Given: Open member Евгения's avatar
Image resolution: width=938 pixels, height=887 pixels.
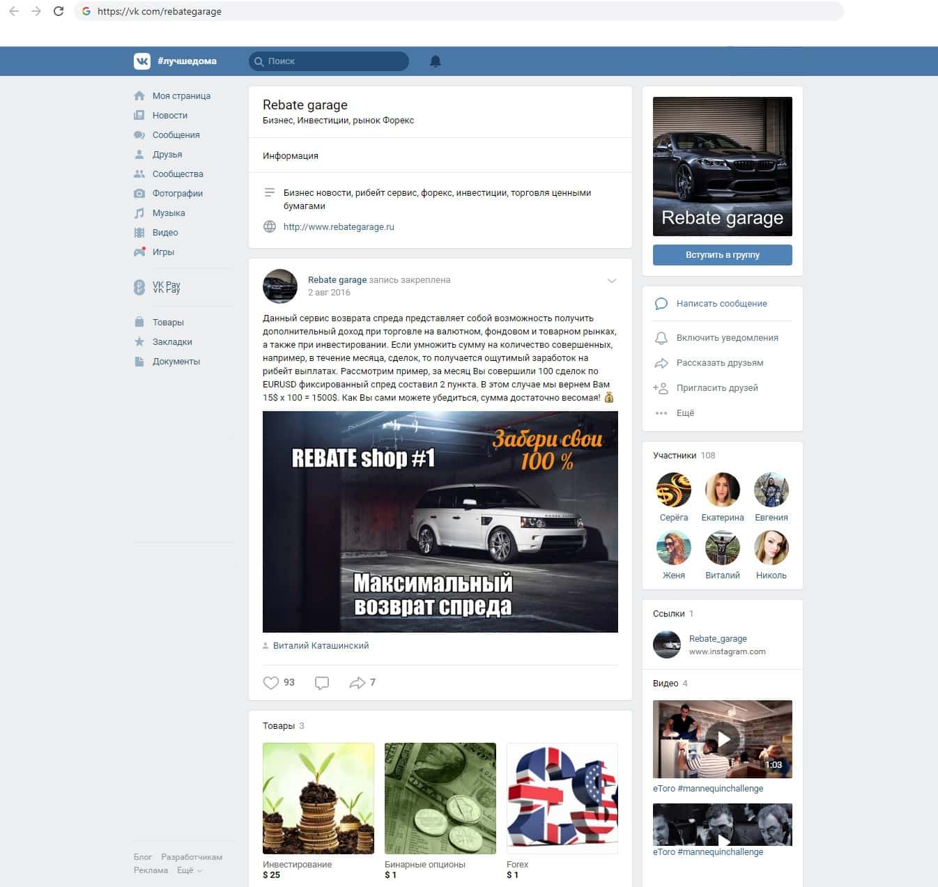Looking at the screenshot, I should 771,490.
